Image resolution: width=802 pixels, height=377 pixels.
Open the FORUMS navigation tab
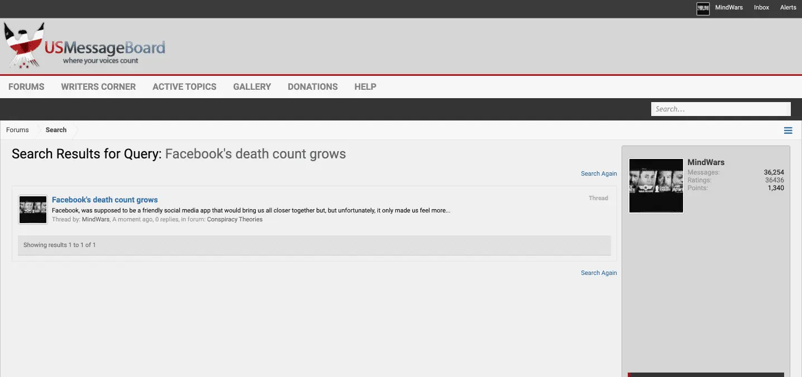26,86
